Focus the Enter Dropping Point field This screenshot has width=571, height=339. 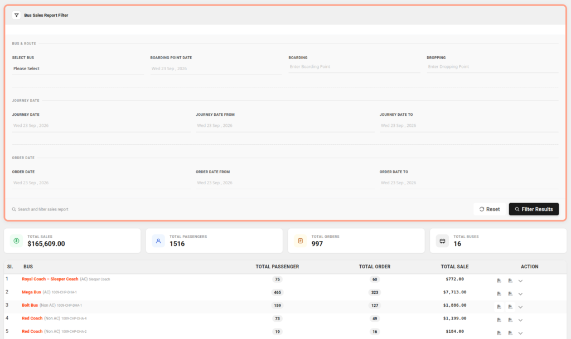(492, 67)
